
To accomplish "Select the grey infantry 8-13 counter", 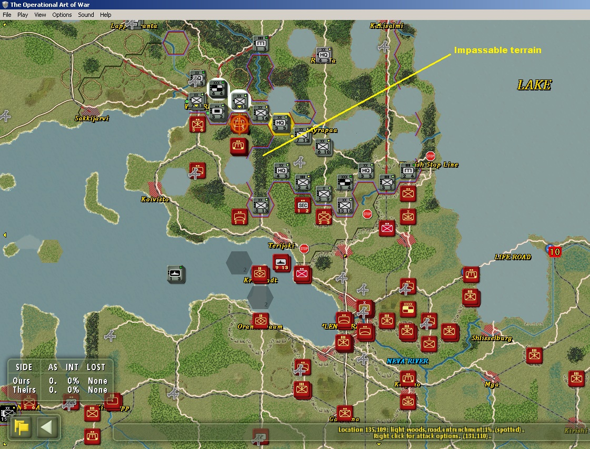I will click(x=261, y=206).
